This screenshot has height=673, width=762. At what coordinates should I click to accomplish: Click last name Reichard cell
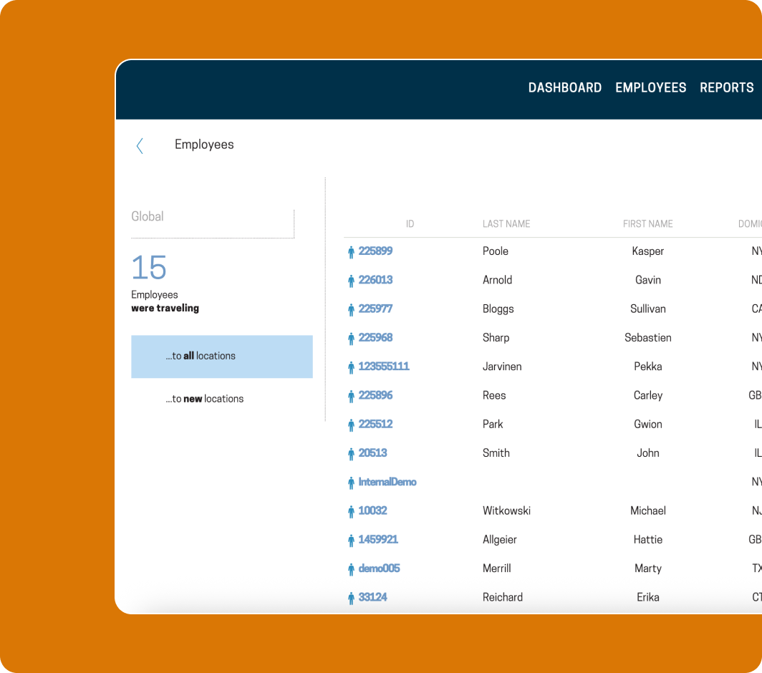tap(503, 597)
